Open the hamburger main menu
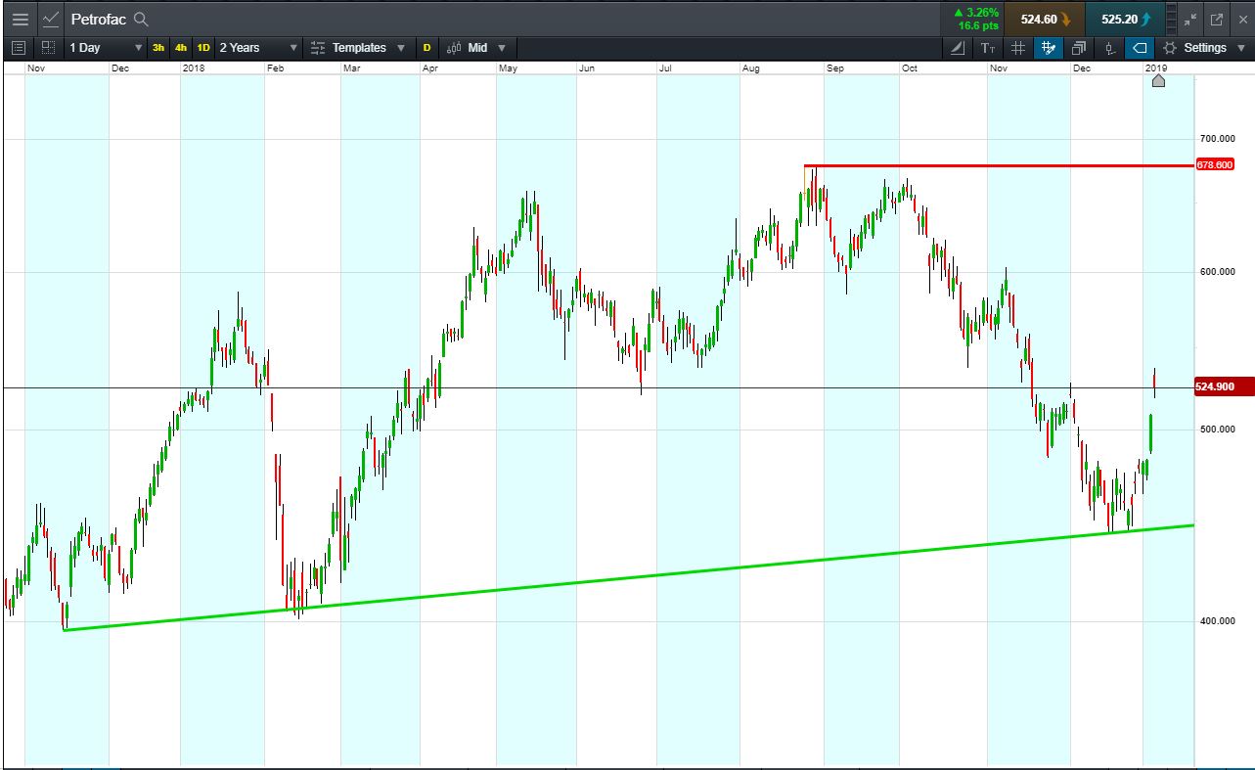The image size is (1255, 770). point(20,20)
